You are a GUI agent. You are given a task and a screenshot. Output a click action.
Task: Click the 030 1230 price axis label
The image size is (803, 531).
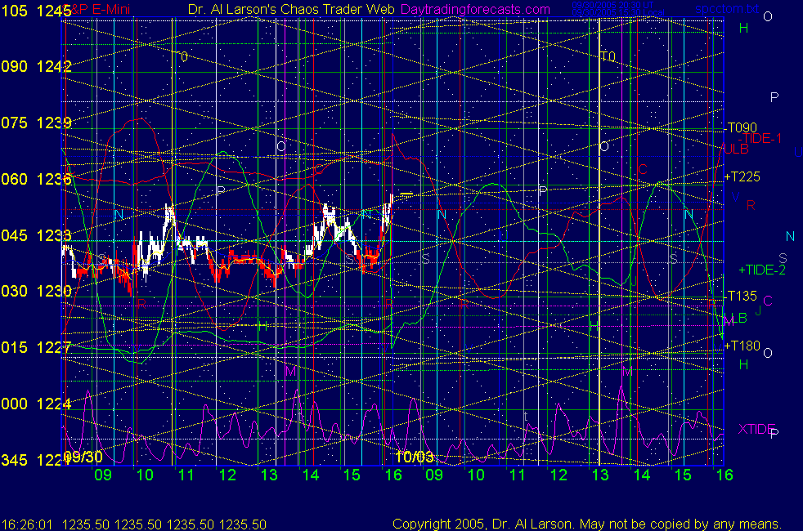click(36, 291)
